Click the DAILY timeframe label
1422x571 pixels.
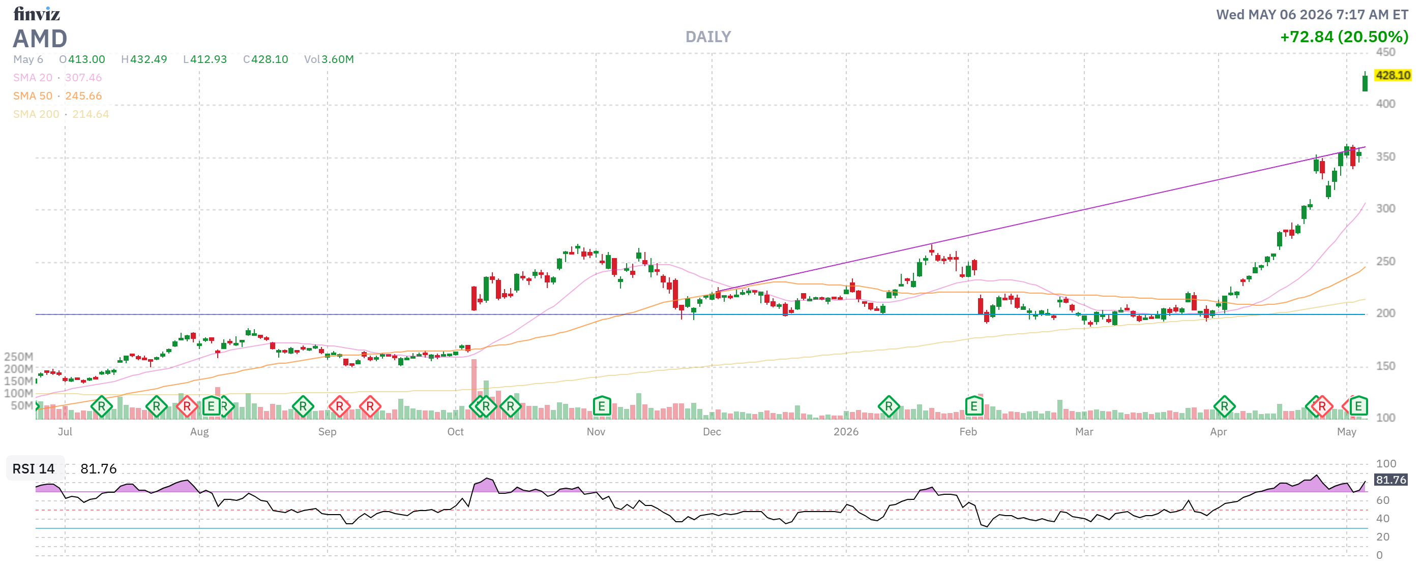[x=708, y=37]
